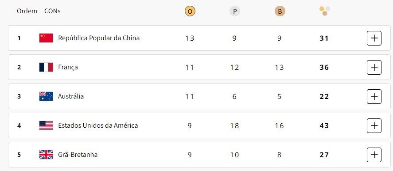The height and width of the screenshot is (171, 393).
Task: Click the United States flag icon
Action: pyautogui.click(x=46, y=125)
